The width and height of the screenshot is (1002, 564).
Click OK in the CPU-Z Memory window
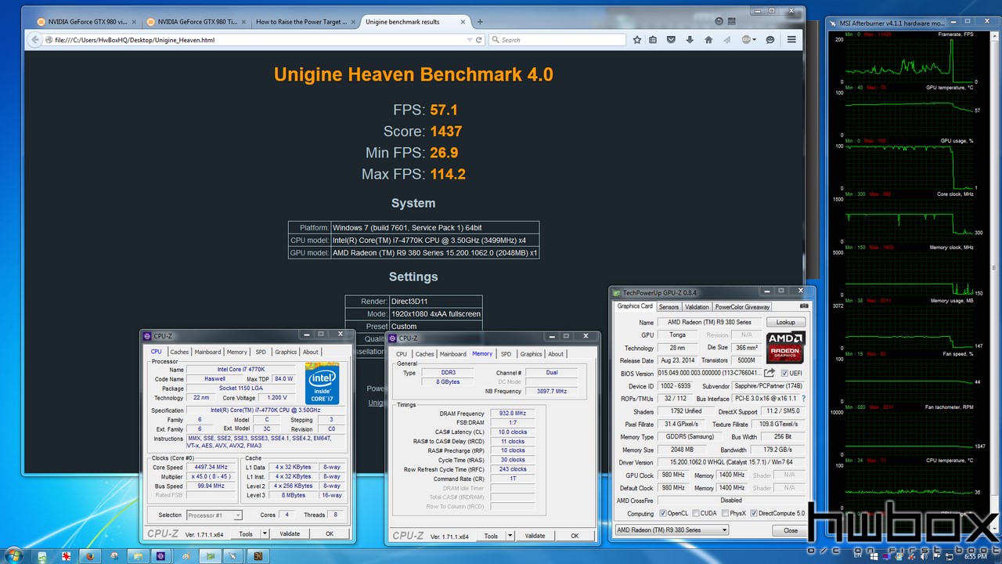575,536
